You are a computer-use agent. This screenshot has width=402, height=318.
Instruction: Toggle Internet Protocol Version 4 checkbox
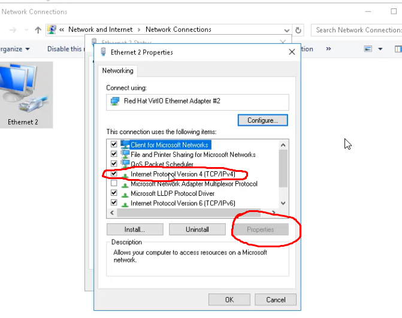pyautogui.click(x=114, y=174)
